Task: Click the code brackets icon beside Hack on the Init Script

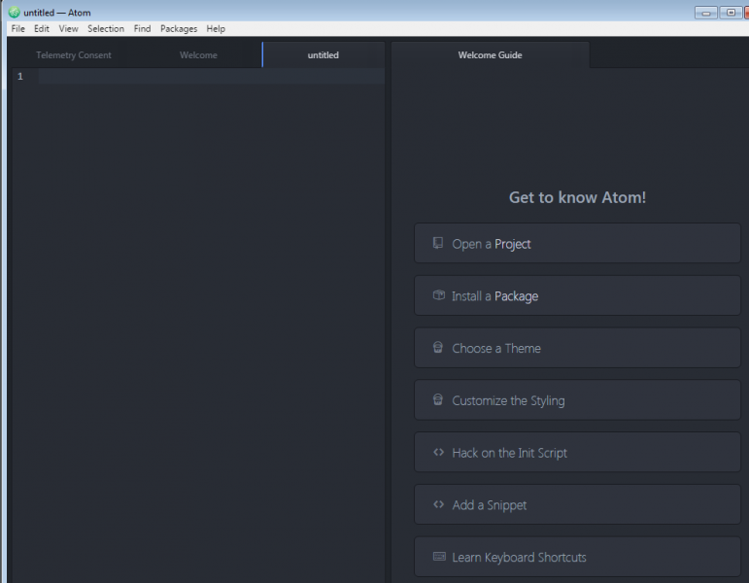Action: pyautogui.click(x=438, y=452)
